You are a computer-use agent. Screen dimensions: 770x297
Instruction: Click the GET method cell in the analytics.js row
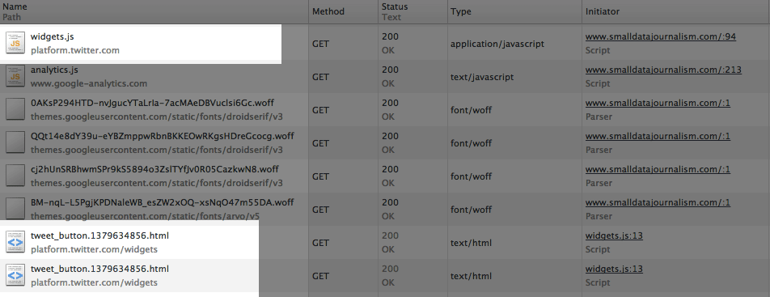click(320, 77)
